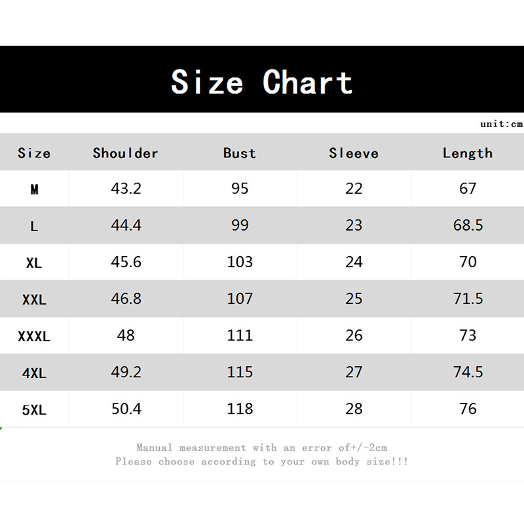Image resolution: width=524 pixels, height=524 pixels.
Task: Click the Size Chart title banner
Action: (262, 83)
